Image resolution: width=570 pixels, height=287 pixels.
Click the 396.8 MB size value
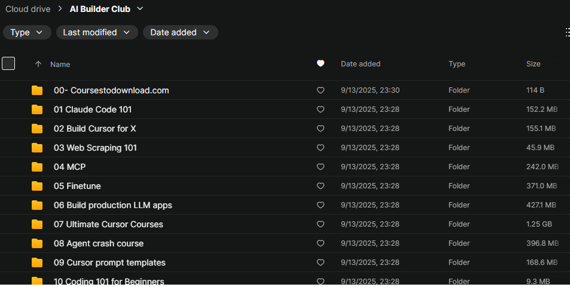(542, 243)
